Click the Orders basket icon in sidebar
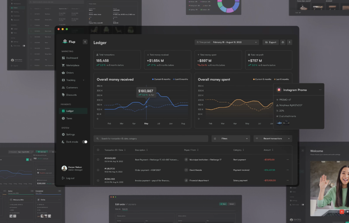The width and height of the screenshot is (349, 223). pos(63,73)
